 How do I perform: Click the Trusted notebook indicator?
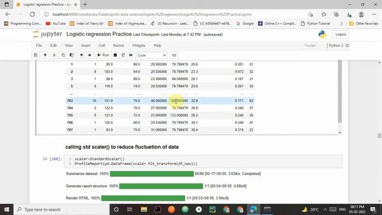pyautogui.click(x=310, y=45)
